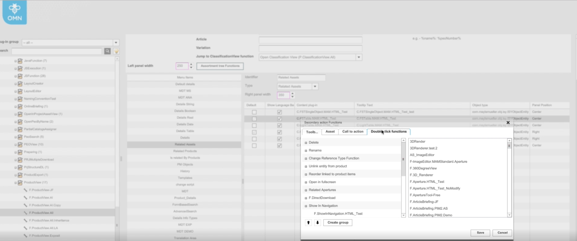Screen dimensions: 577x241
Task: Expand the Preparing (1) tree node
Action: (x=15, y=152)
